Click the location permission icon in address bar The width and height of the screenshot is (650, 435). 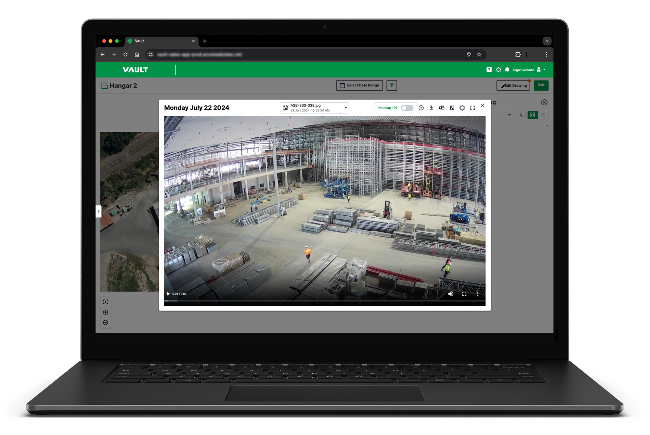(x=469, y=55)
